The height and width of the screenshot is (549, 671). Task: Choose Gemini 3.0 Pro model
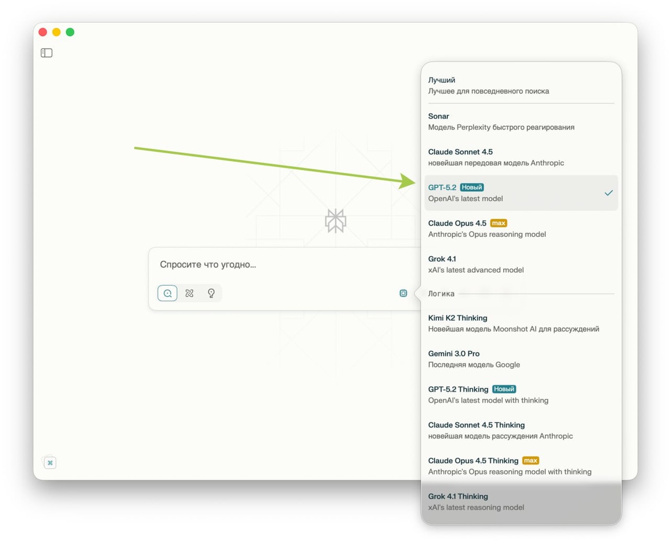[521, 359]
